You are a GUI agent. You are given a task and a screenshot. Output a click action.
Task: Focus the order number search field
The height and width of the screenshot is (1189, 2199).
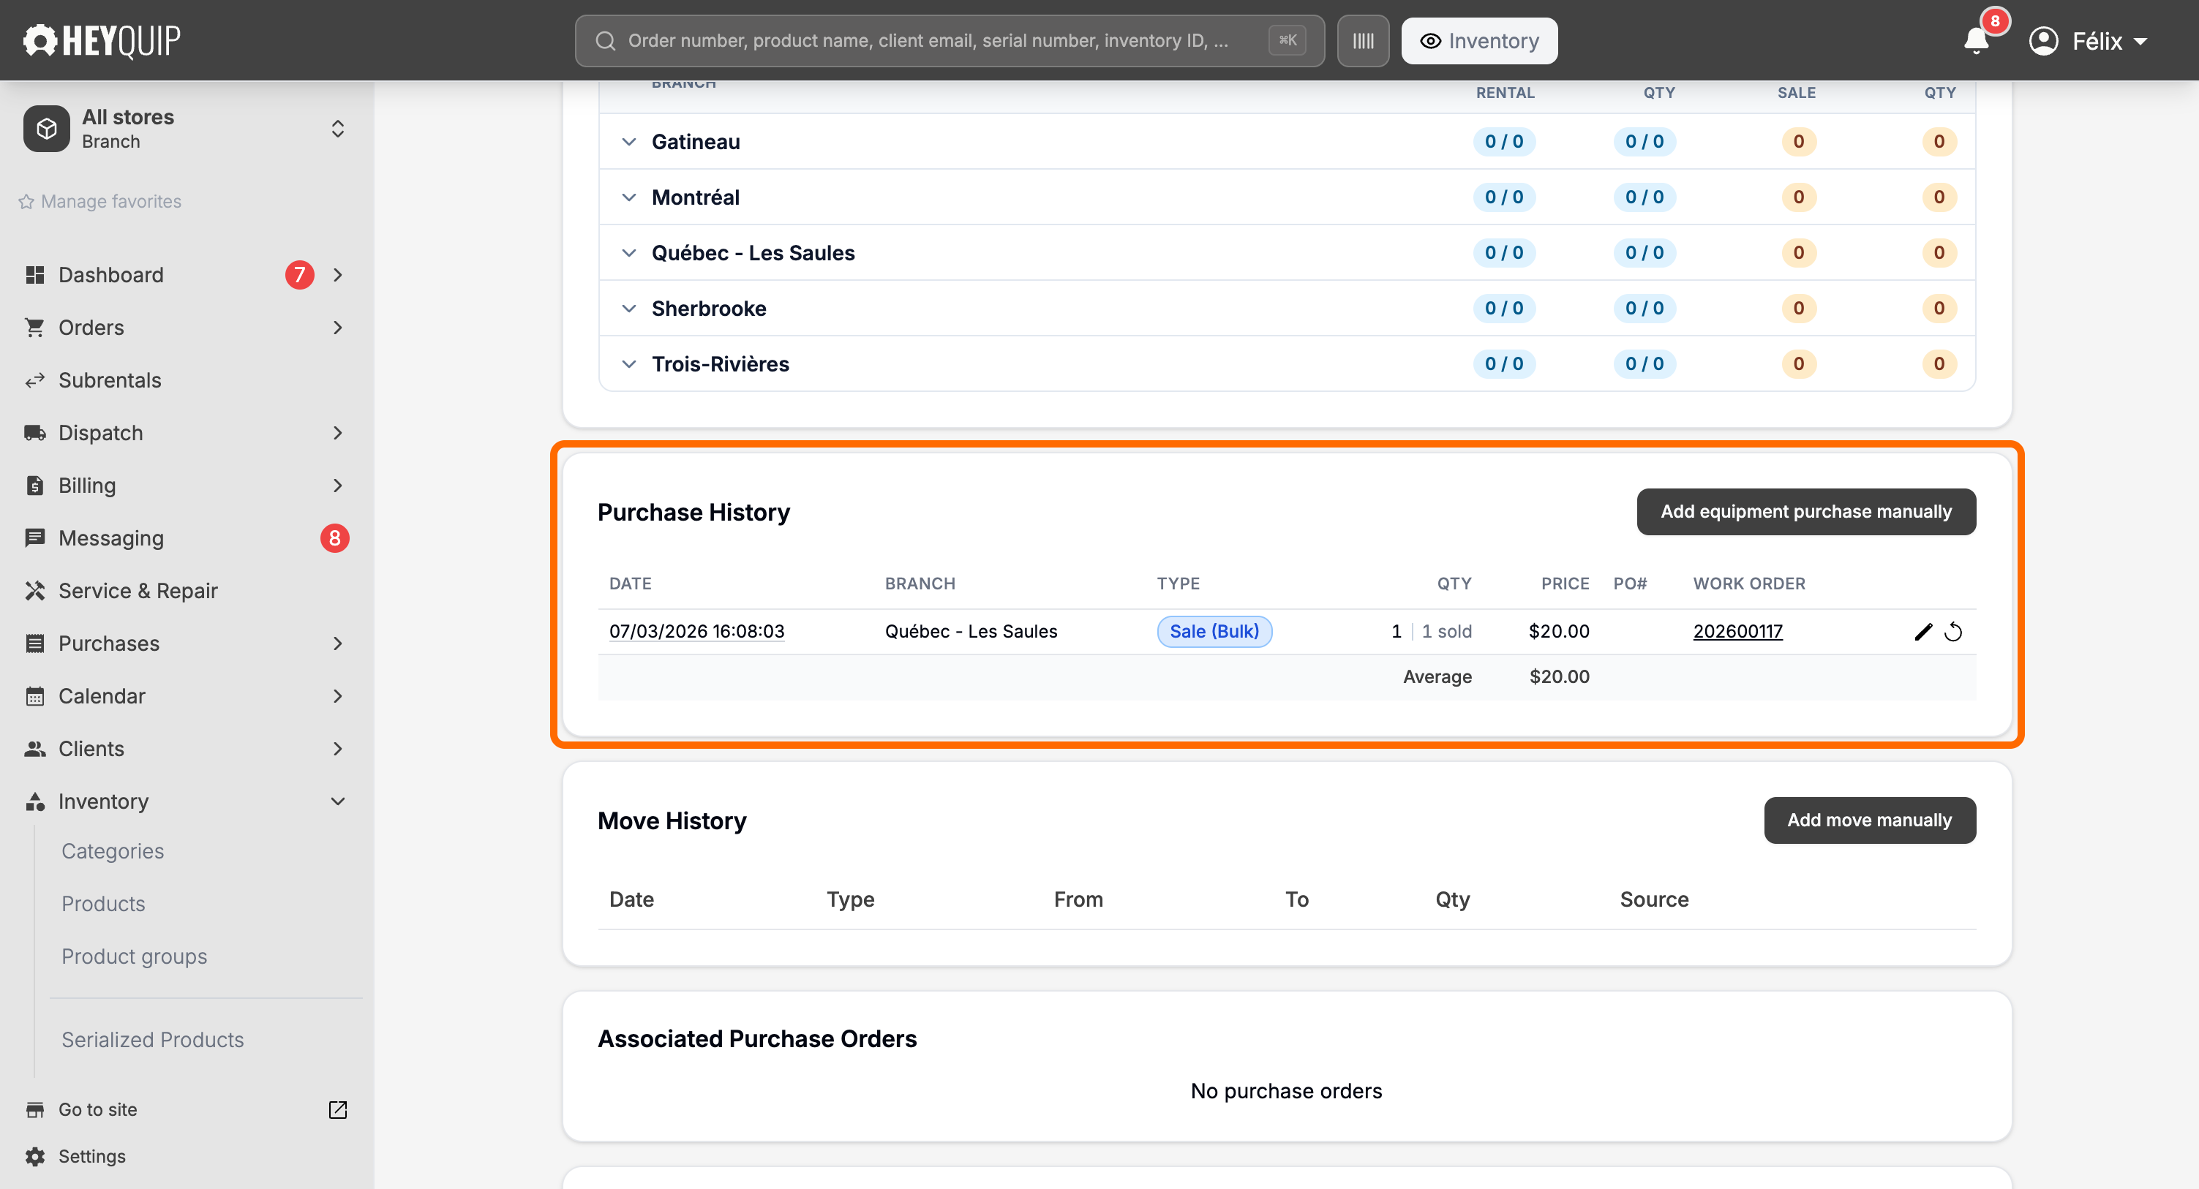pos(950,41)
